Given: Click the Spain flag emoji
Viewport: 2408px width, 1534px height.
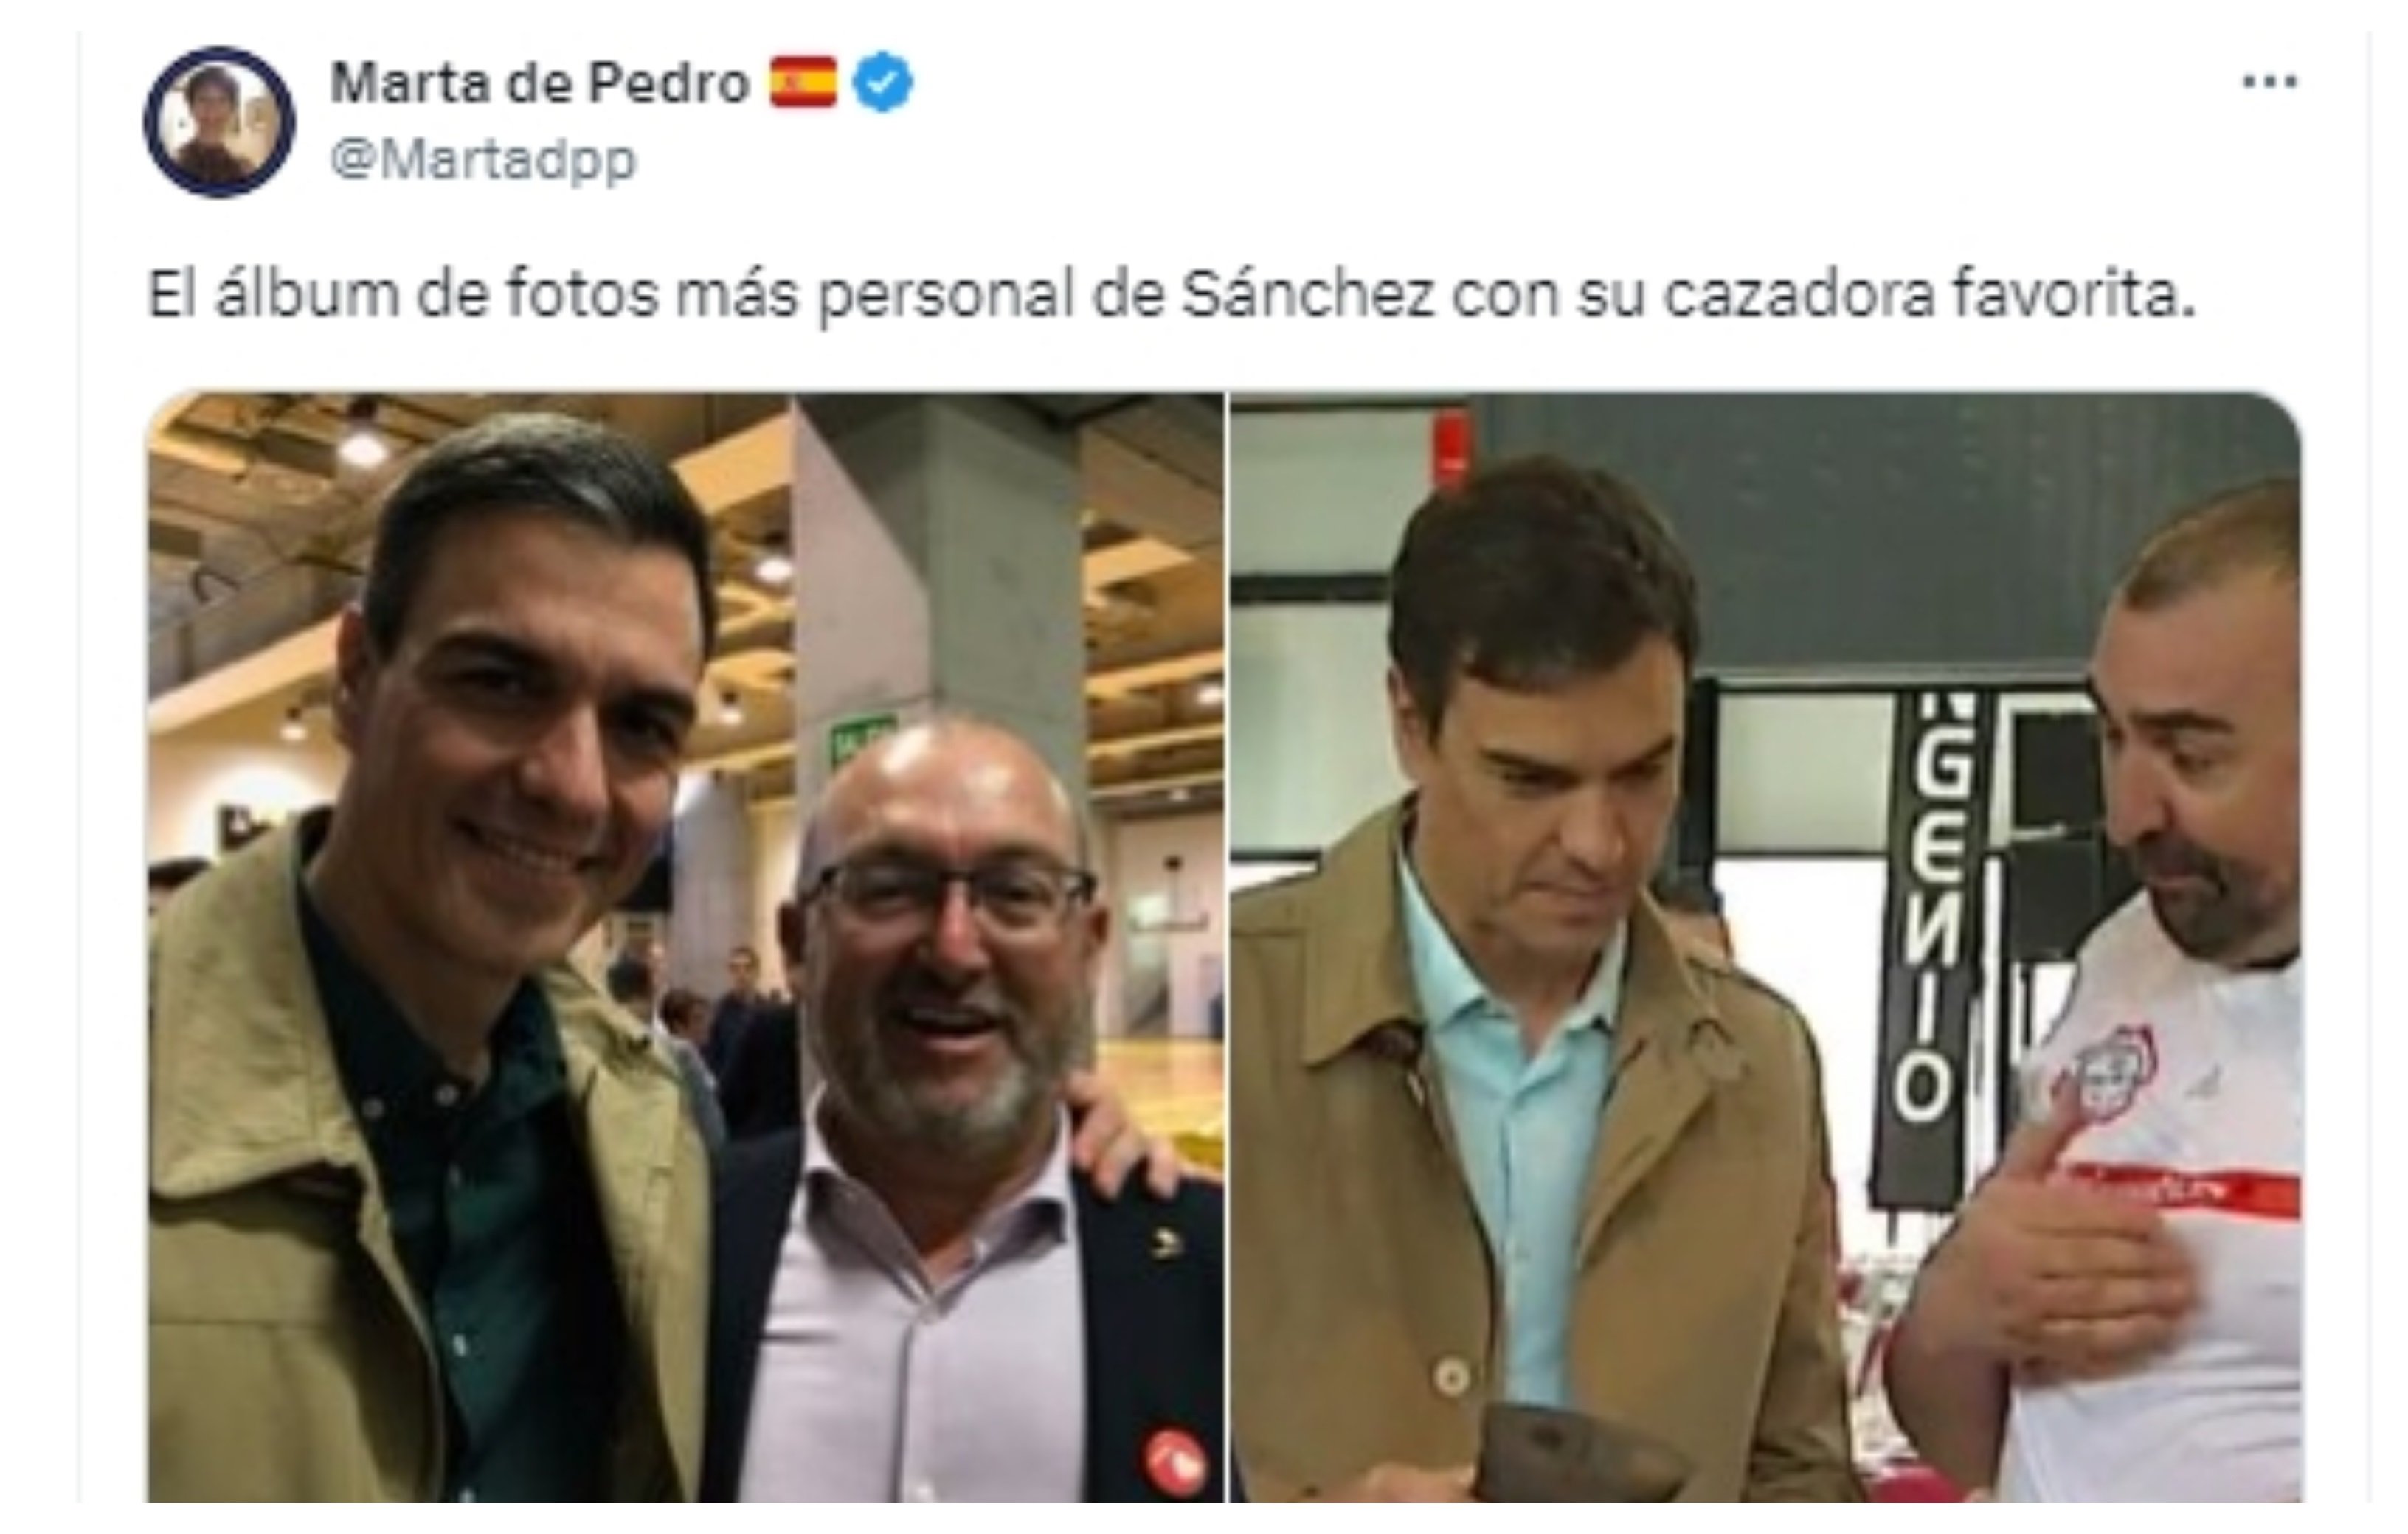Looking at the screenshot, I should pyautogui.click(x=803, y=83).
